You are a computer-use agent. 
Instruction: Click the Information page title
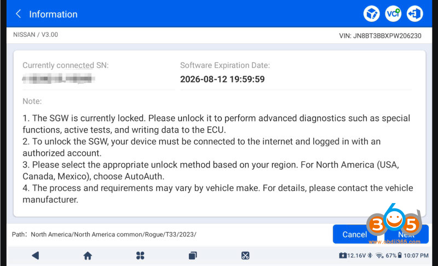(53, 14)
